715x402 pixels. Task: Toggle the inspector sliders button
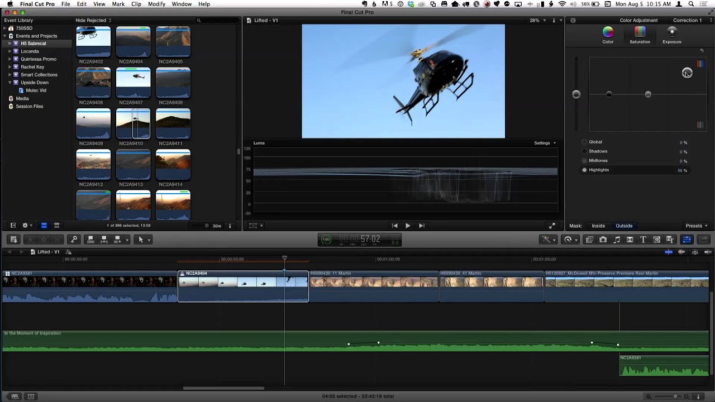[687, 240]
